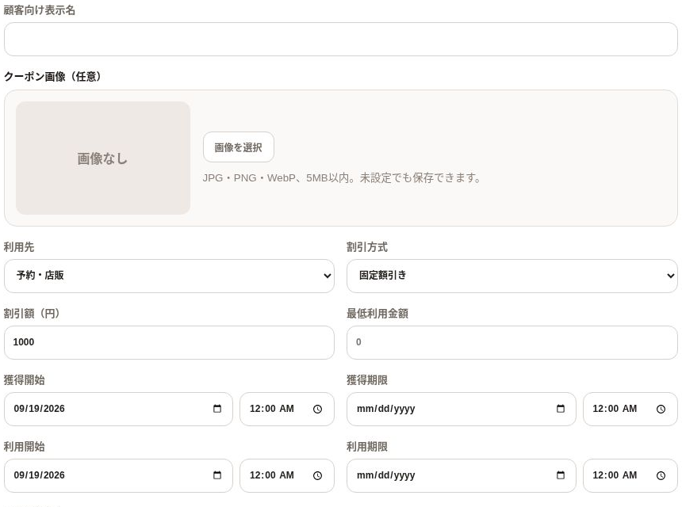Viewport: 682px width, 507px height.
Task: Click the 利用開始 date field 09/19/2026
Action: (118, 475)
